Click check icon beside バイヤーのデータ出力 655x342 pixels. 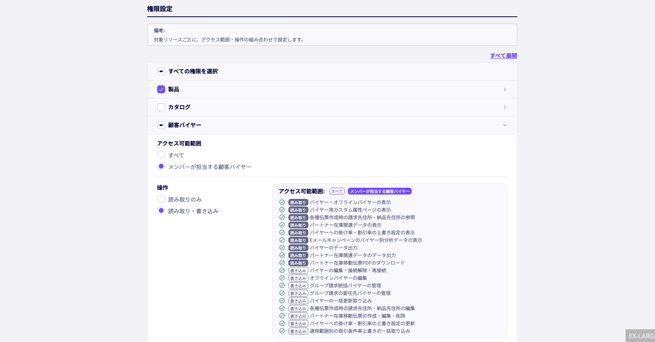point(282,248)
